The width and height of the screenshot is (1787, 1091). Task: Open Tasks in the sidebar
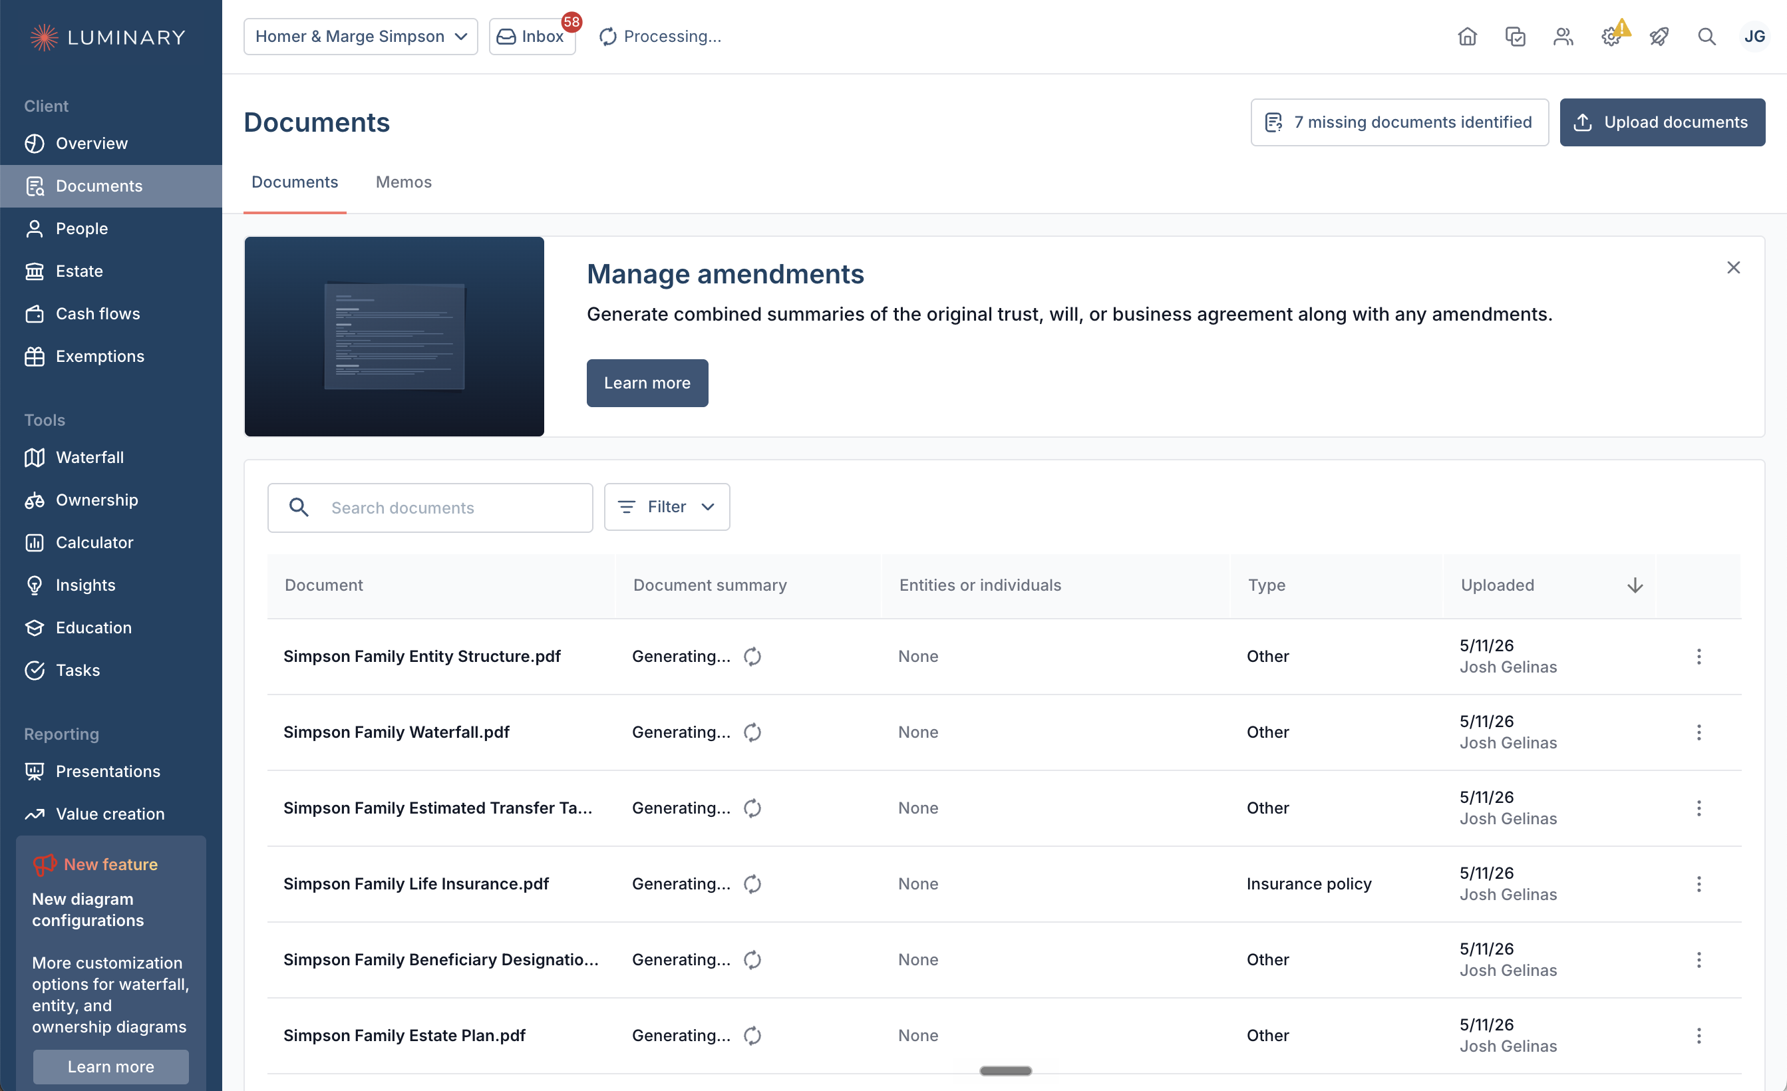(x=111, y=671)
